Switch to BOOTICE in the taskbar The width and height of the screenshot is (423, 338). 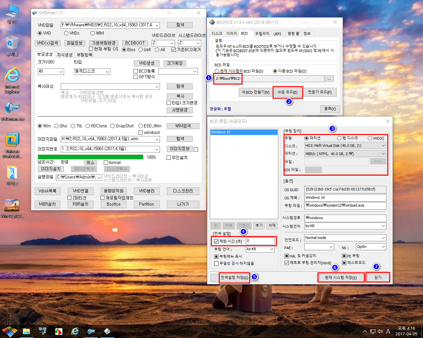click(x=107, y=331)
